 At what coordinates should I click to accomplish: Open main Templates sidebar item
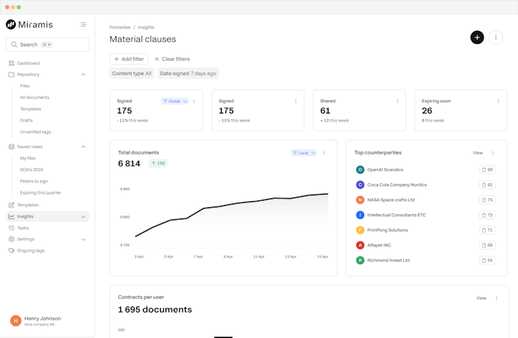pos(28,205)
